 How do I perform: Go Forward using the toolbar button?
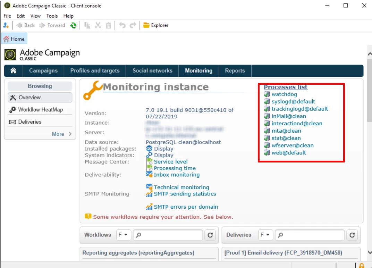pos(52,25)
